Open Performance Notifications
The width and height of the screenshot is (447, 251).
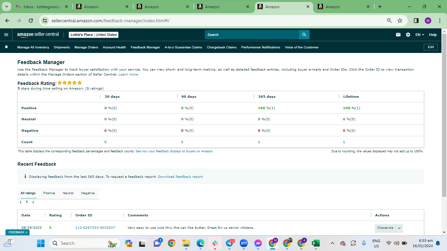tap(261, 47)
